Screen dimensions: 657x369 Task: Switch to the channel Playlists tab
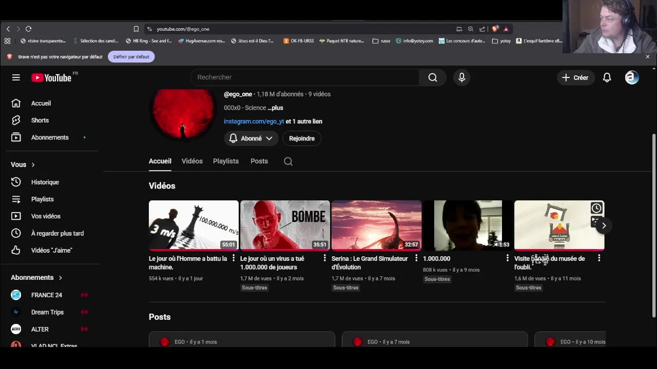(226, 161)
